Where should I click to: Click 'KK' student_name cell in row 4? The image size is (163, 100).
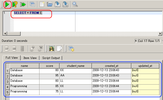[76, 87]
